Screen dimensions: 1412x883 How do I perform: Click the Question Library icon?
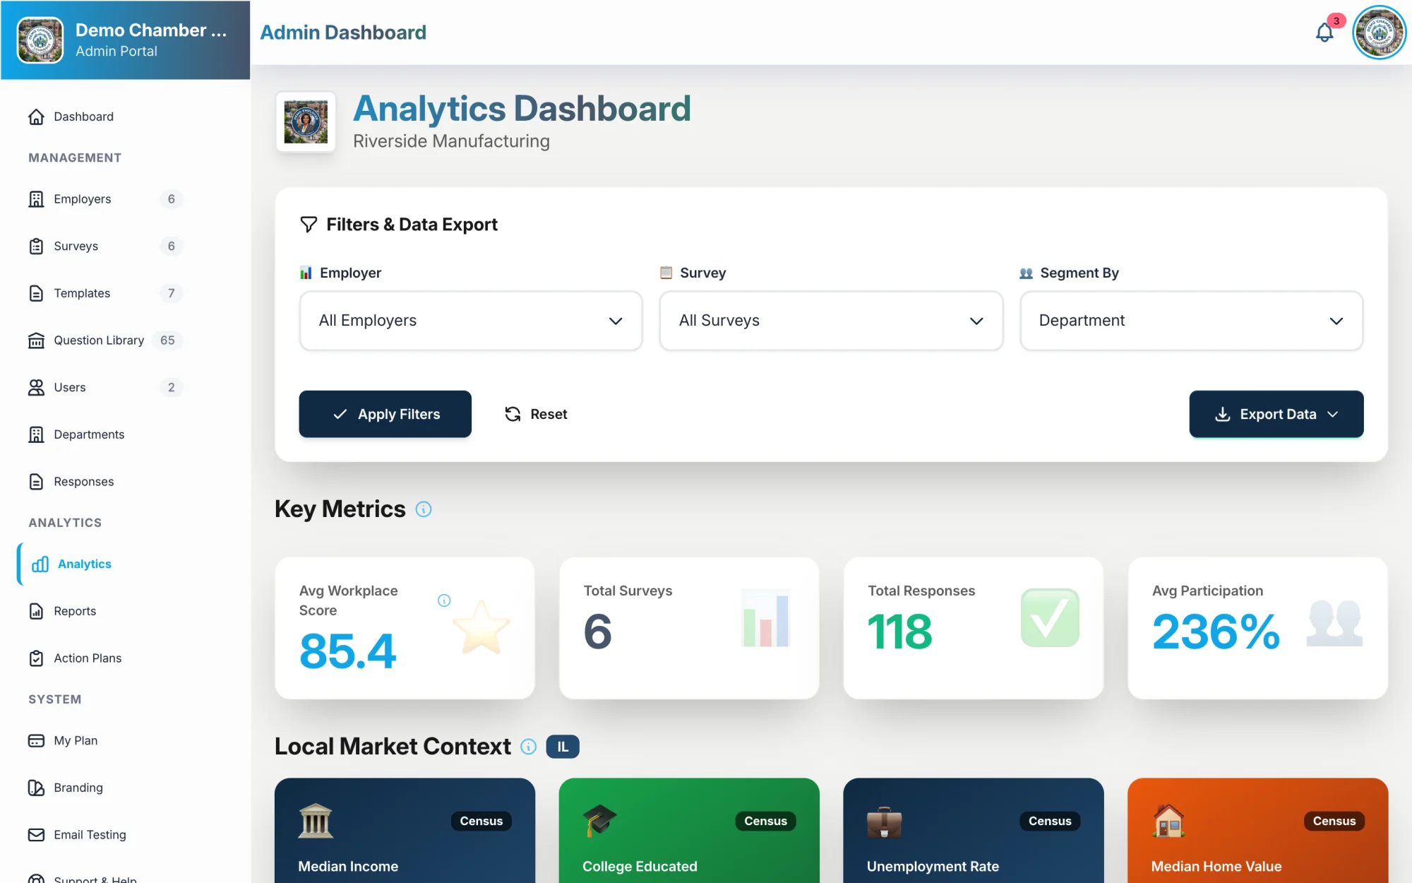[36, 340]
